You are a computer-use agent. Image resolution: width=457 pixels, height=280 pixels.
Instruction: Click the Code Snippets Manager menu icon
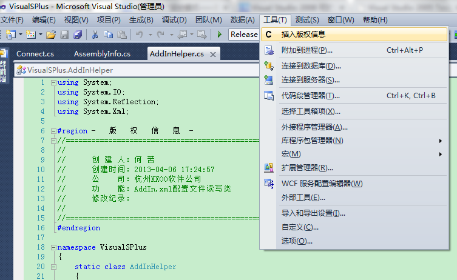click(269, 96)
